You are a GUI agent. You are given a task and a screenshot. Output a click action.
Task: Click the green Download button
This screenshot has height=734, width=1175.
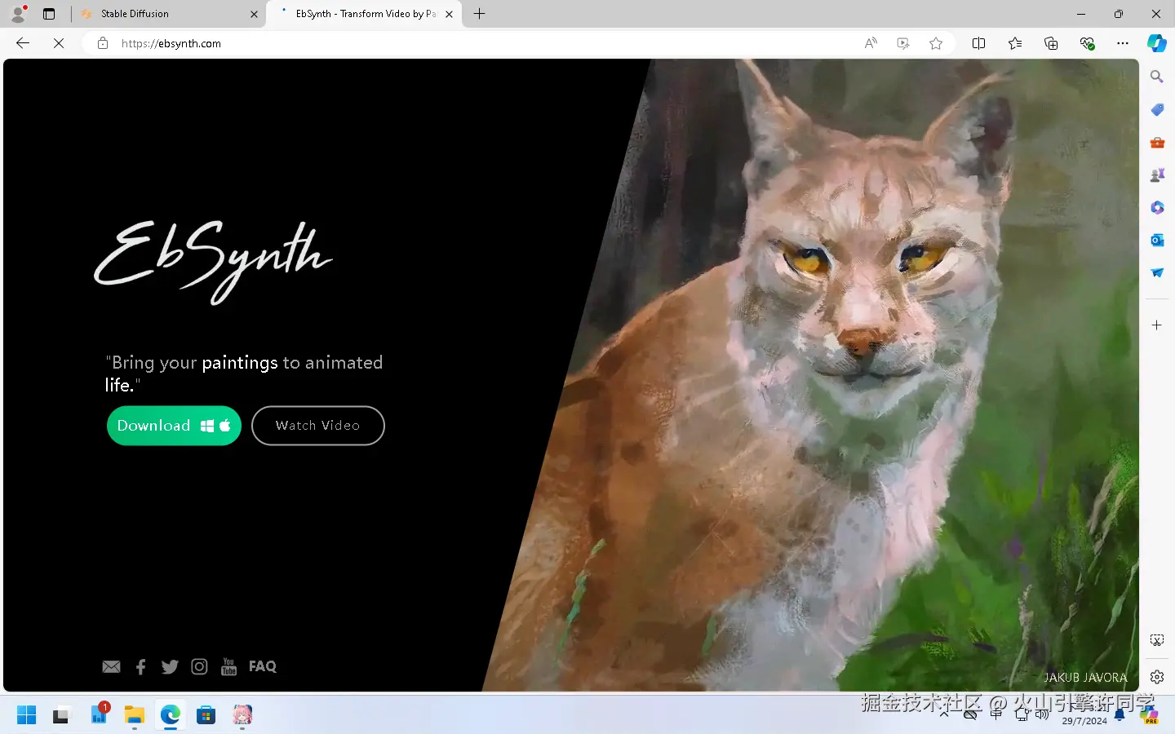(174, 426)
